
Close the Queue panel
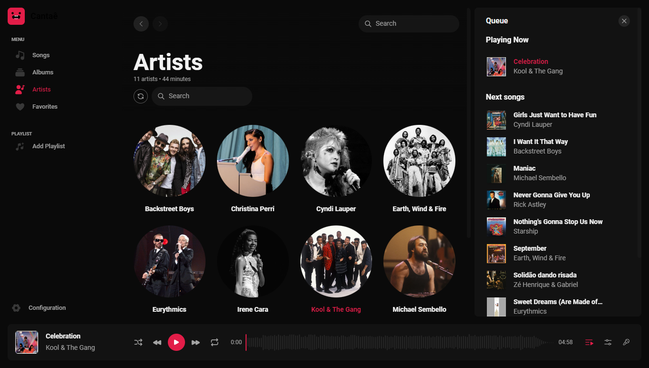[624, 21]
